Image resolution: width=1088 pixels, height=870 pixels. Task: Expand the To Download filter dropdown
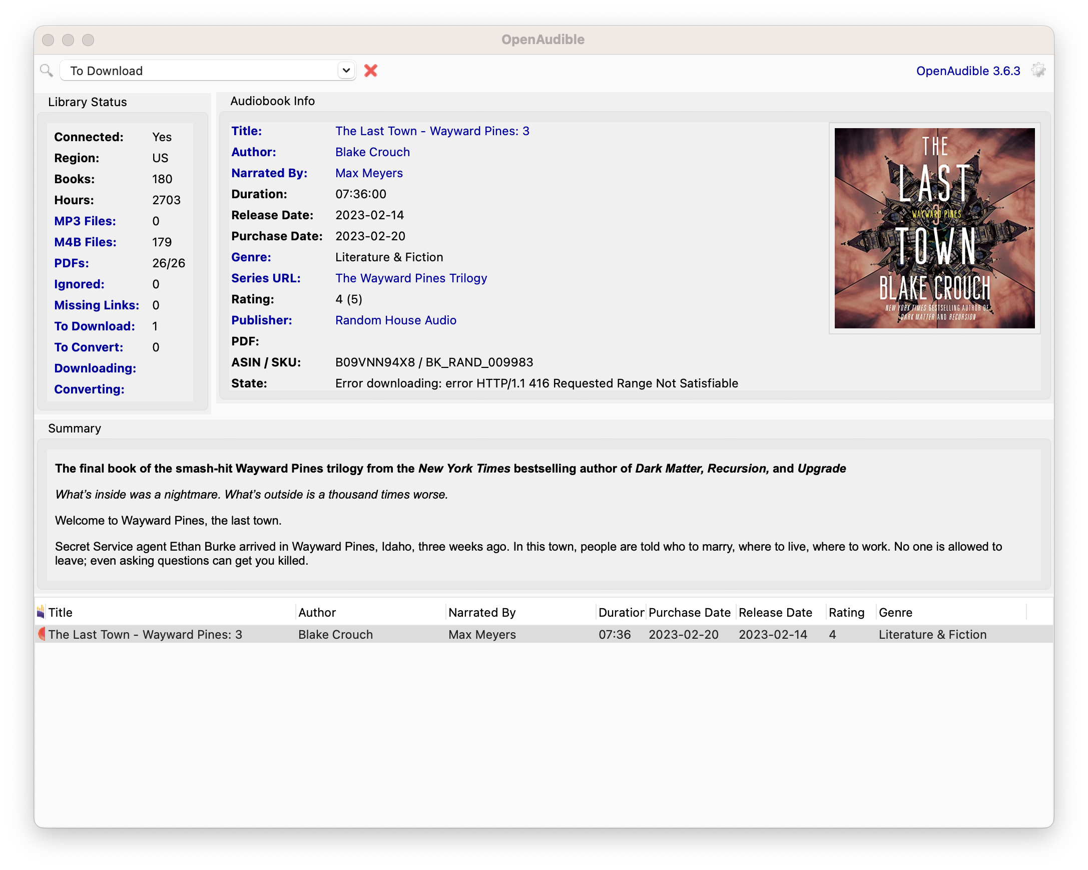pos(346,71)
